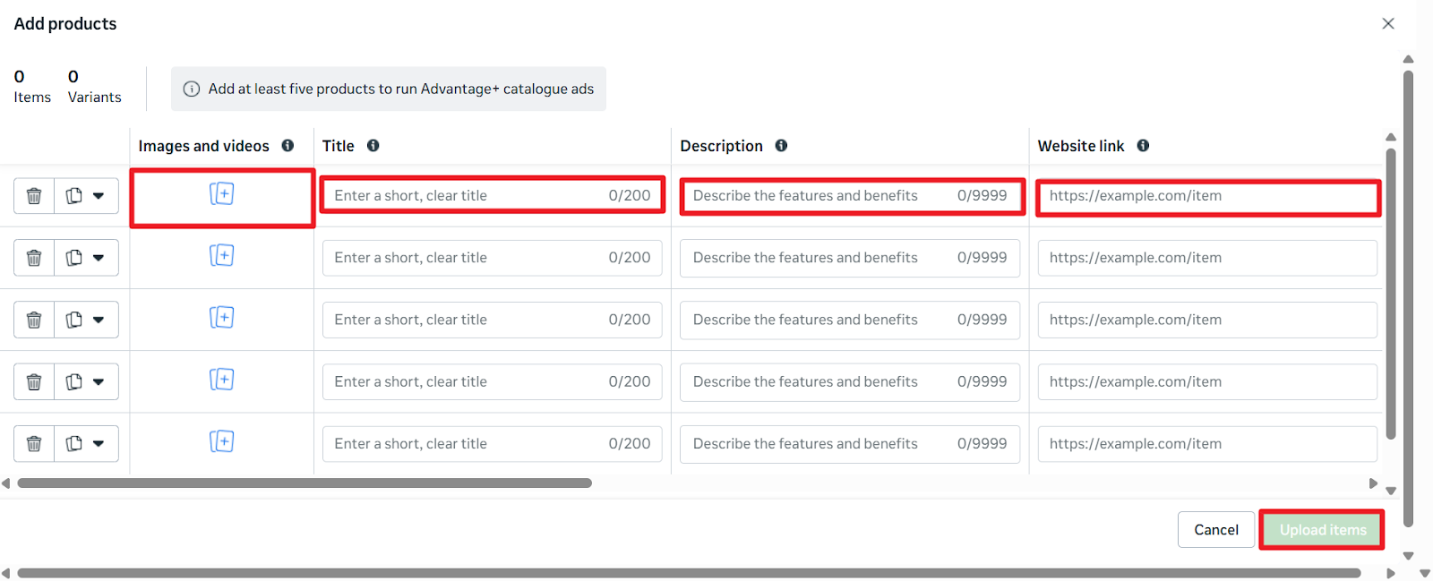The width and height of the screenshot is (1433, 581).
Task: Click the Upload items button
Action: pos(1322,530)
